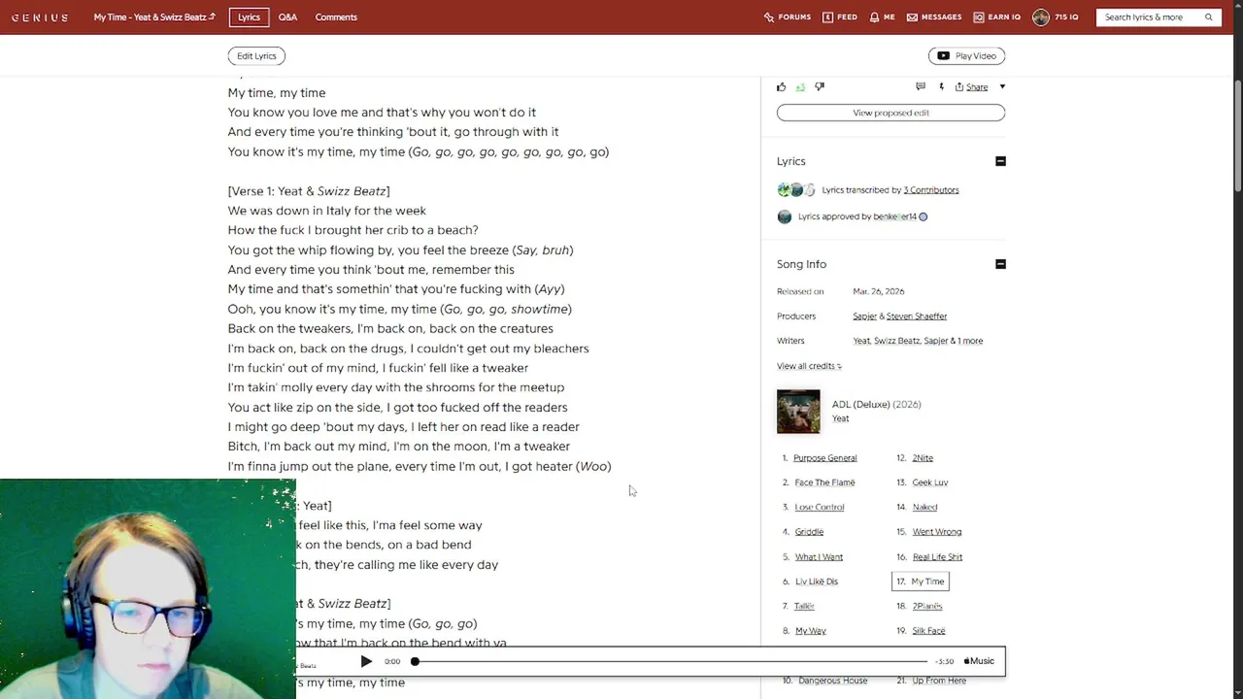The width and height of the screenshot is (1243, 699).
Task: Click the [Verse 1: Yeat & Swizz Beatz] header
Action: click(309, 191)
